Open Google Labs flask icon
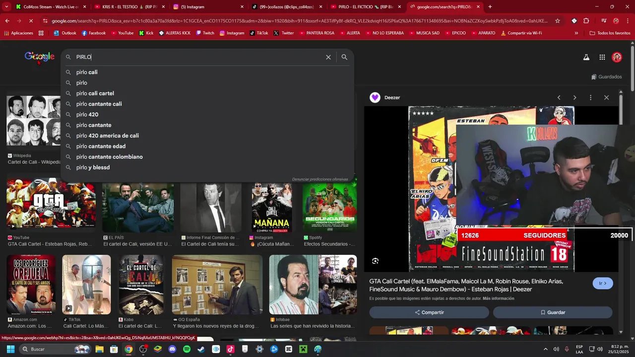This screenshot has width=635, height=357. pyautogui.click(x=586, y=57)
